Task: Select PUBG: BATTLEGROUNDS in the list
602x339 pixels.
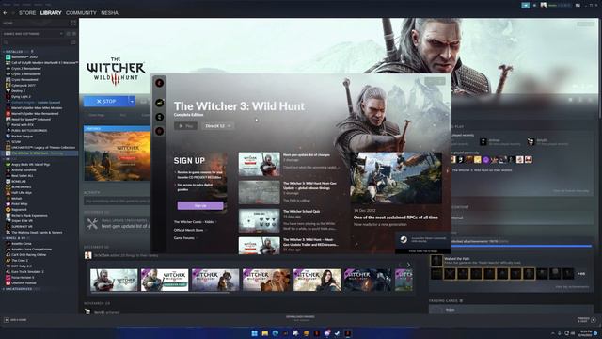Action: 26,130
